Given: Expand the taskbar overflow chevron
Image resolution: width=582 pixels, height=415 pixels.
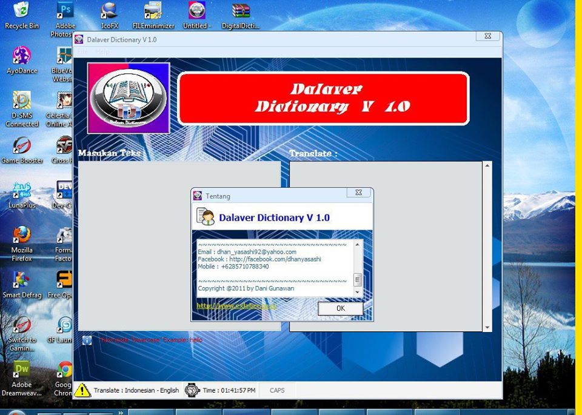Looking at the screenshot, I should click(x=120, y=412).
